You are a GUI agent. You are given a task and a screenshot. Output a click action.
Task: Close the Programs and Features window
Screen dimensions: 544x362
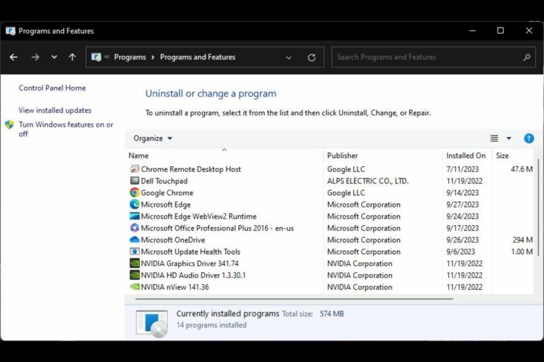[529, 31]
